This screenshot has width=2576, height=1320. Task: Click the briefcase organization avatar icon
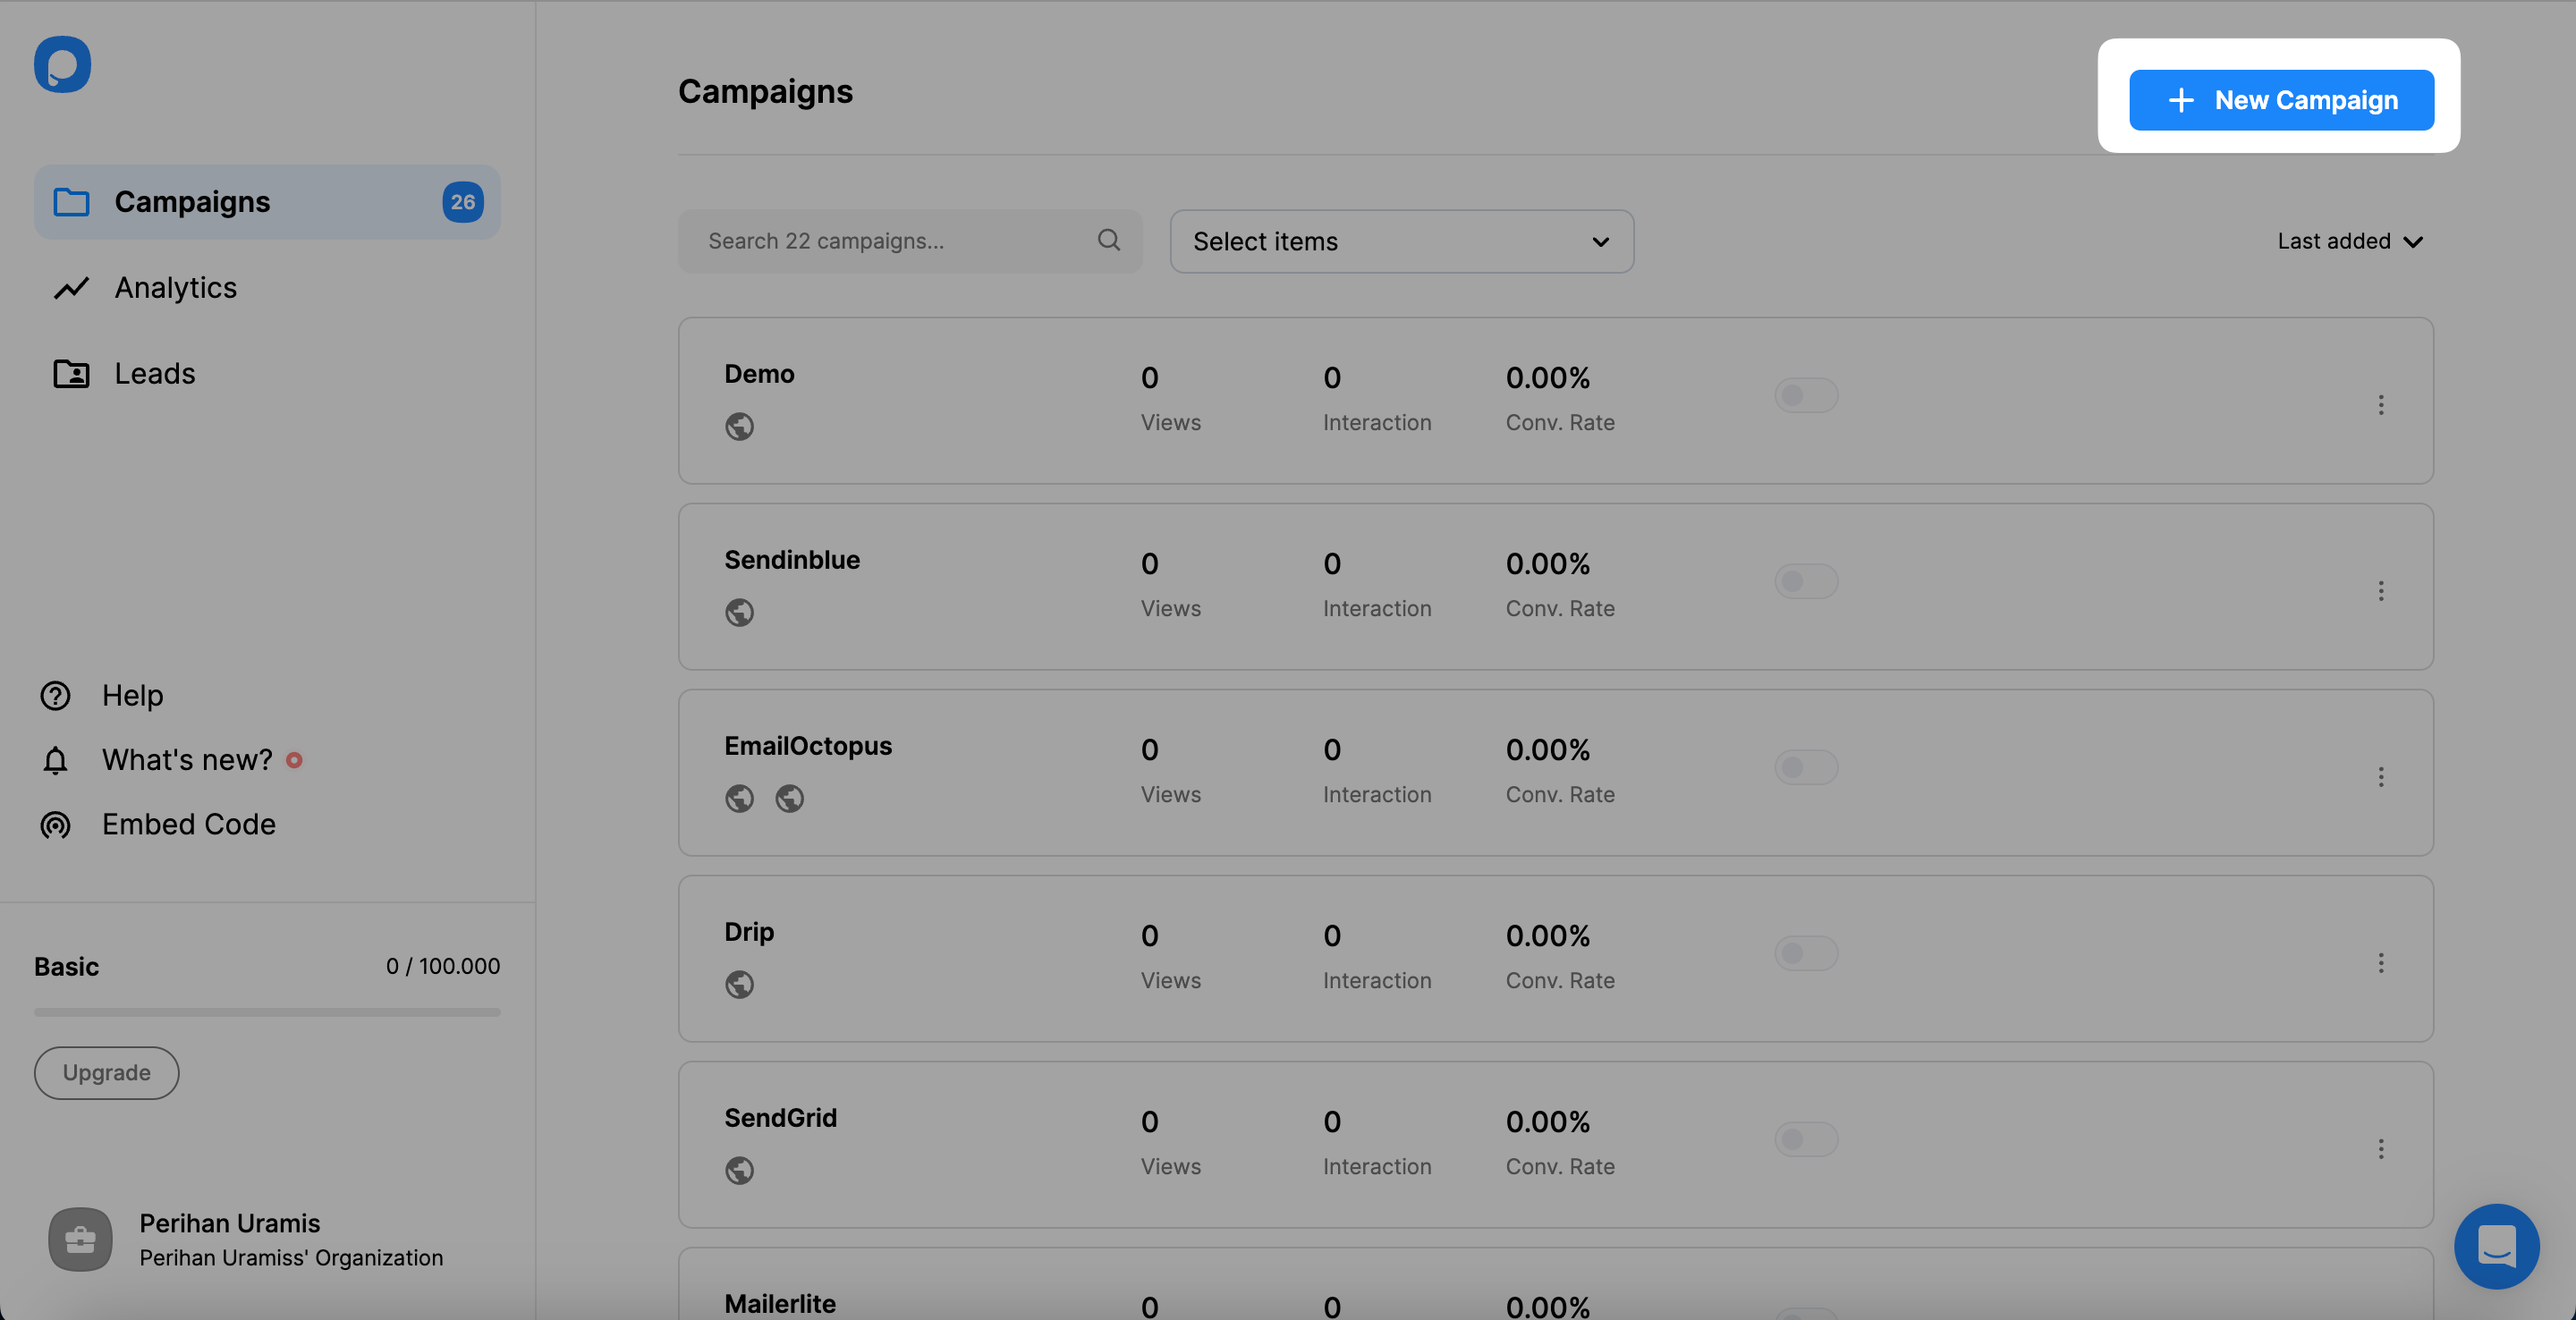pyautogui.click(x=80, y=1240)
